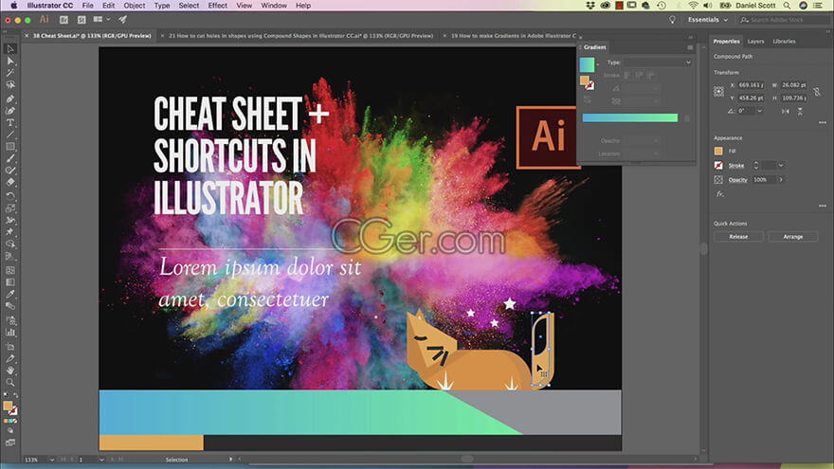Click the gradient preview swatch in Gradient panel
Viewport: 834px width, 469px height.
click(x=587, y=64)
